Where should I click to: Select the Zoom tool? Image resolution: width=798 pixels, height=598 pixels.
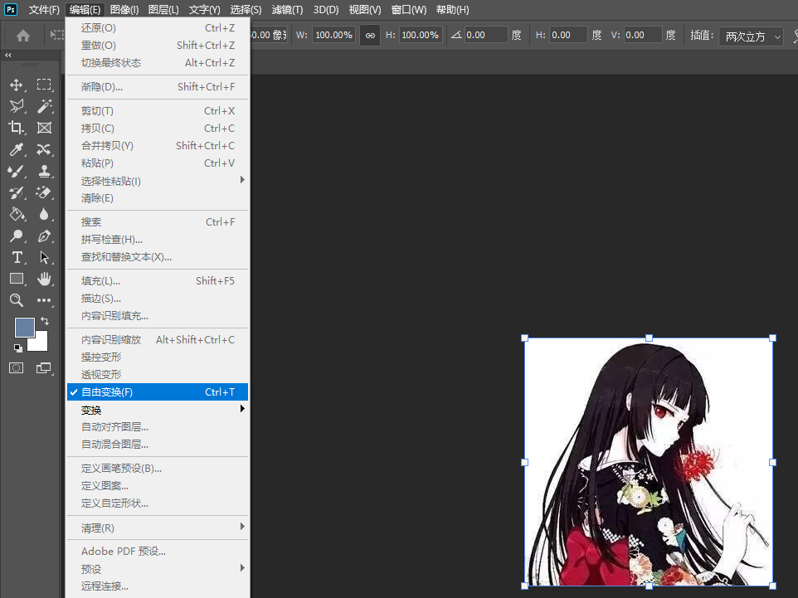point(17,300)
